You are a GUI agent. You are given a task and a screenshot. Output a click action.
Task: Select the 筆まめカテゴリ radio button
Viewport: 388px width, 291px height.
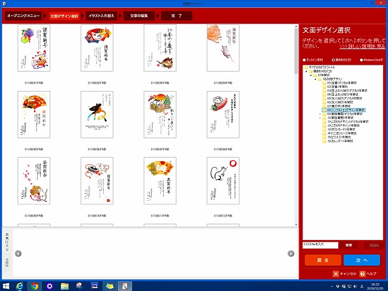(333, 60)
